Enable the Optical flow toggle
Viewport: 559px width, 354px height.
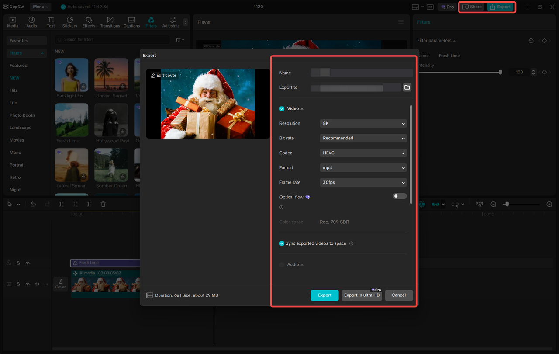tap(399, 196)
